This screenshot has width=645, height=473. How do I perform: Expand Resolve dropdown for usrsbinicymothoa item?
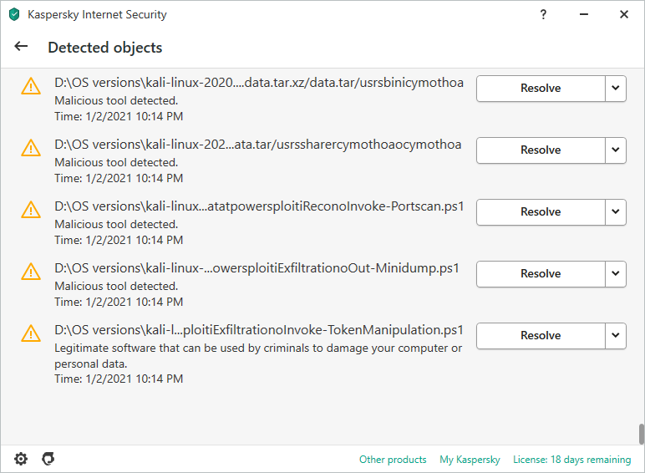(616, 89)
